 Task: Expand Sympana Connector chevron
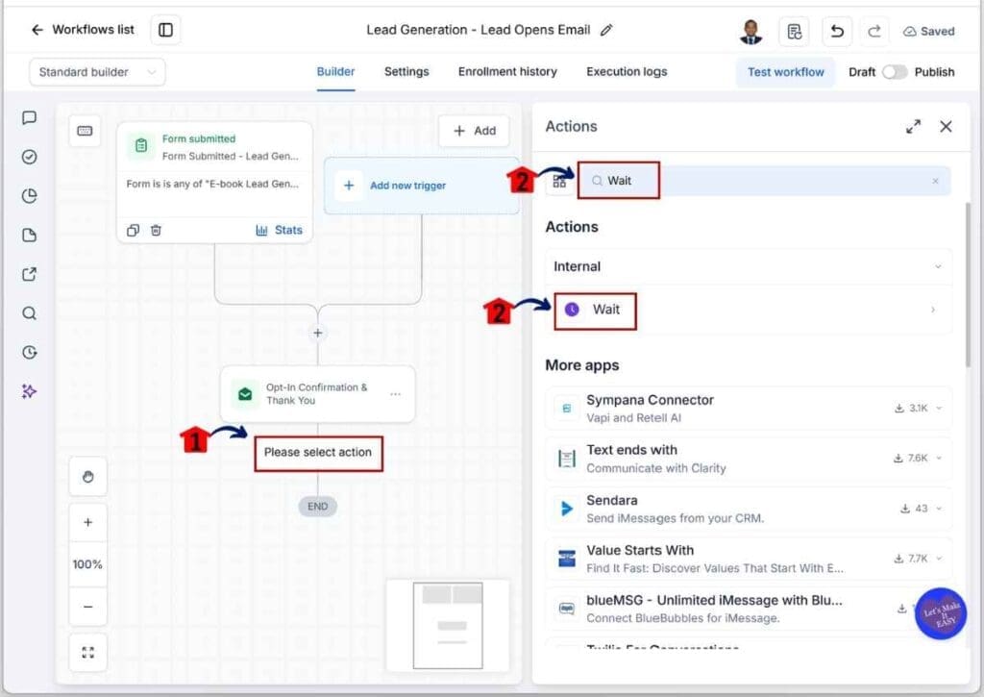coord(939,409)
